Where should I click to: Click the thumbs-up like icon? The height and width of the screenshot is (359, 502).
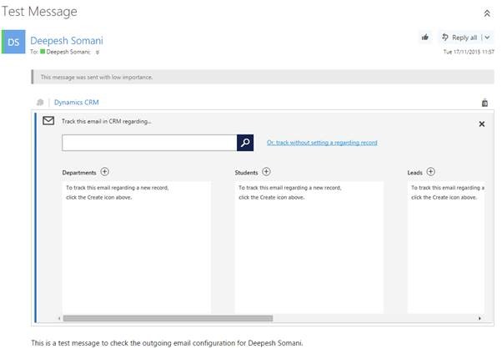[x=425, y=38]
